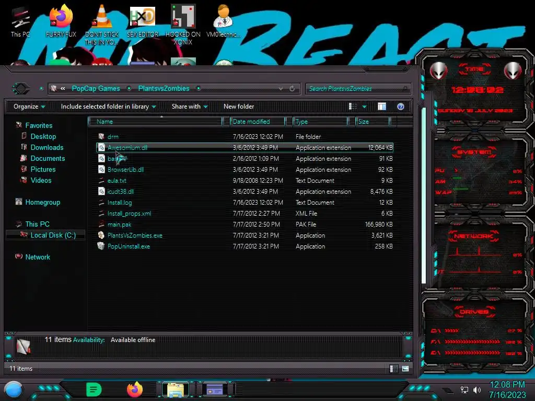
Task: Click the Start orb button
Action: [14, 391]
